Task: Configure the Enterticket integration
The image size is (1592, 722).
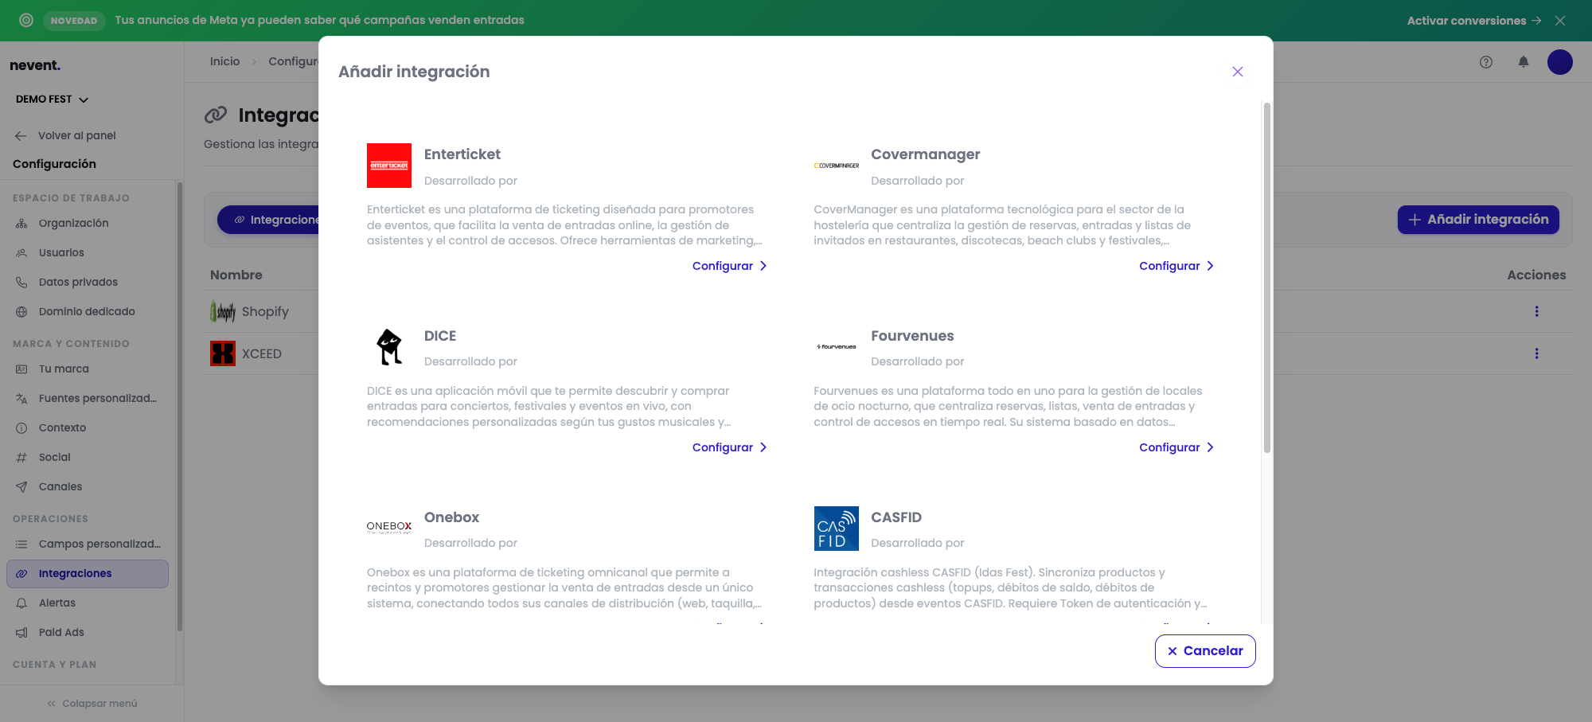Action: tap(729, 266)
